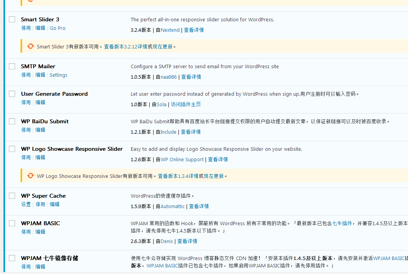This screenshot has width=408, height=274.
Task: Click the 1.0.5版本 version text
Action: 141,77
